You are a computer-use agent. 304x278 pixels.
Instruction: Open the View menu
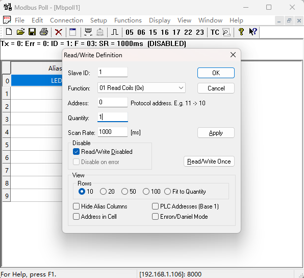pos(184,20)
